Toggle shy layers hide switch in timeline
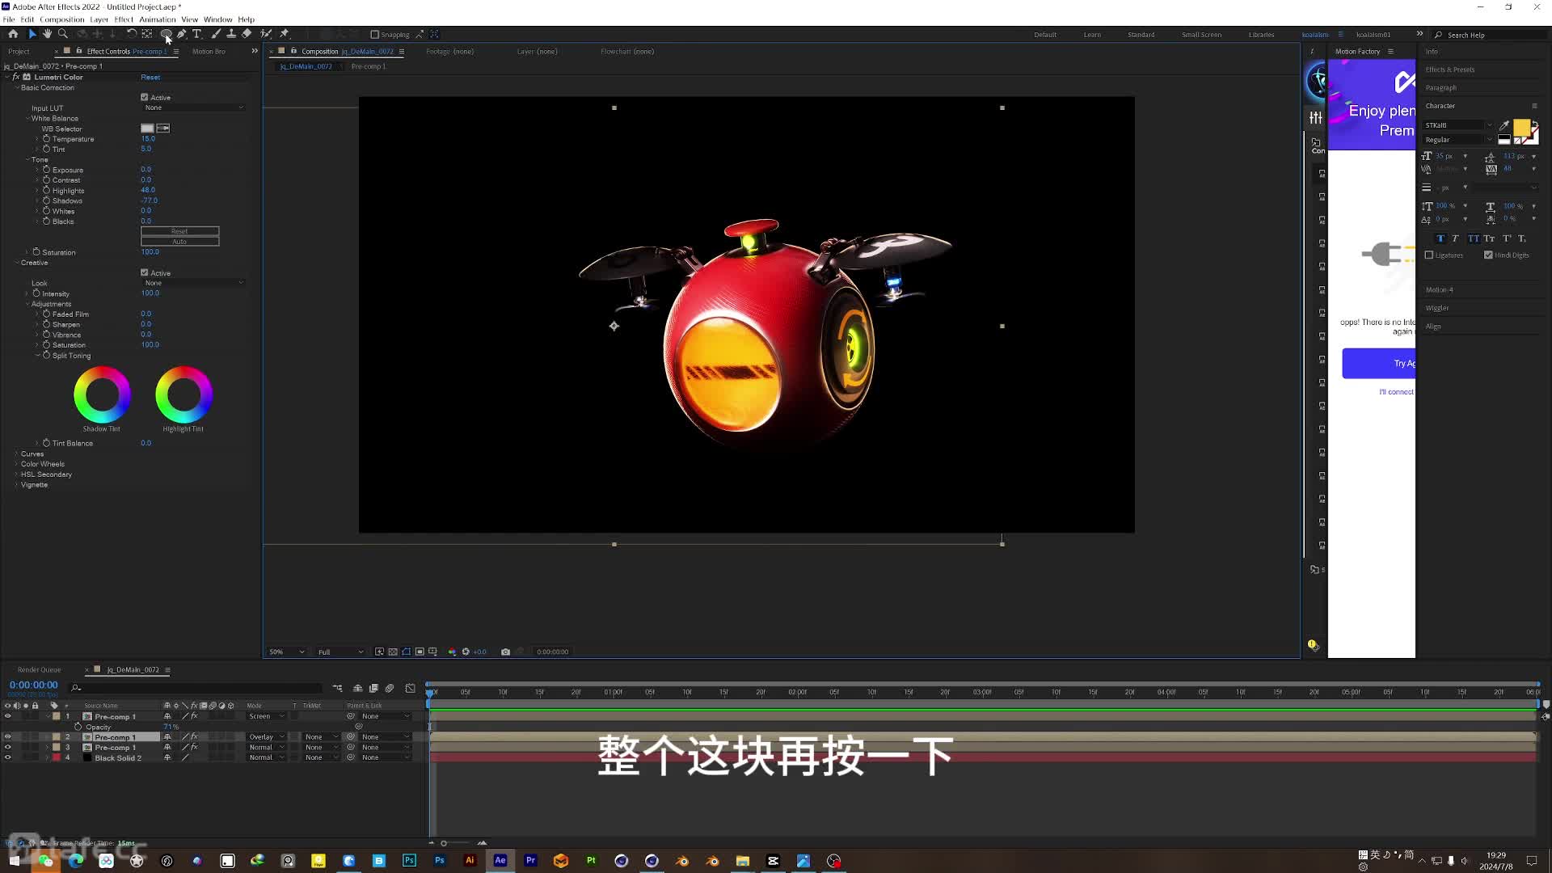The image size is (1552, 873). pos(358,688)
